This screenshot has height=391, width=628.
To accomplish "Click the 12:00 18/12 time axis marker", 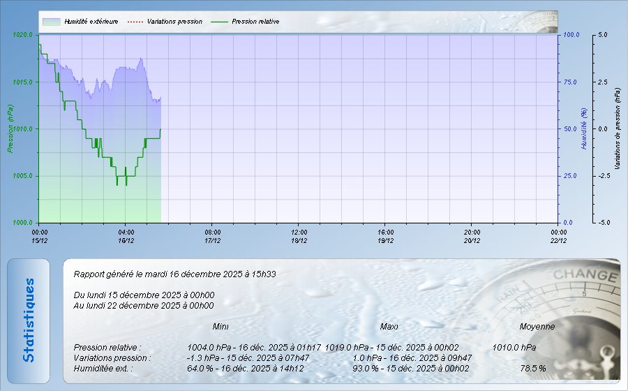I will (299, 236).
